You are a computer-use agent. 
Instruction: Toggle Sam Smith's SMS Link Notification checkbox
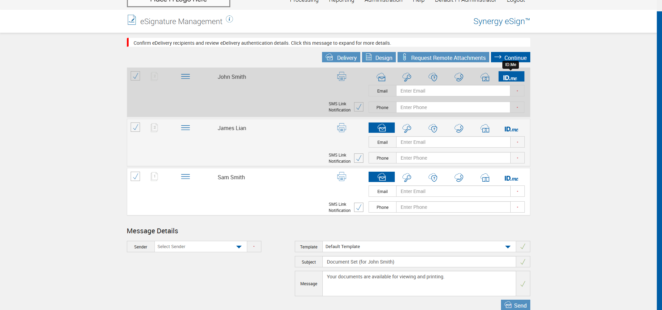[x=359, y=207]
